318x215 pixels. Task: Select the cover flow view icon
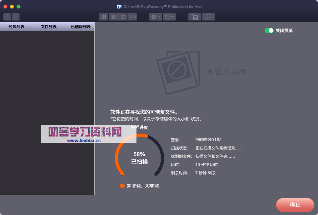coord(132,17)
